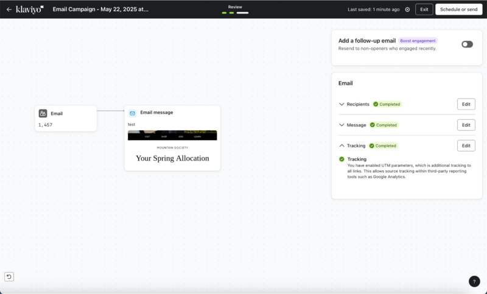The height and width of the screenshot is (294, 487).
Task: Expand the Message section chevron
Action: point(342,125)
